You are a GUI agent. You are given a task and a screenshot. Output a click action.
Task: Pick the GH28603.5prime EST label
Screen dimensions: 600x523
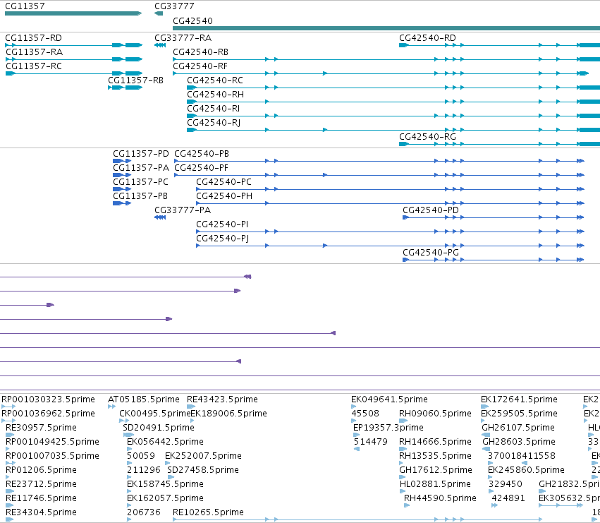[519, 442]
